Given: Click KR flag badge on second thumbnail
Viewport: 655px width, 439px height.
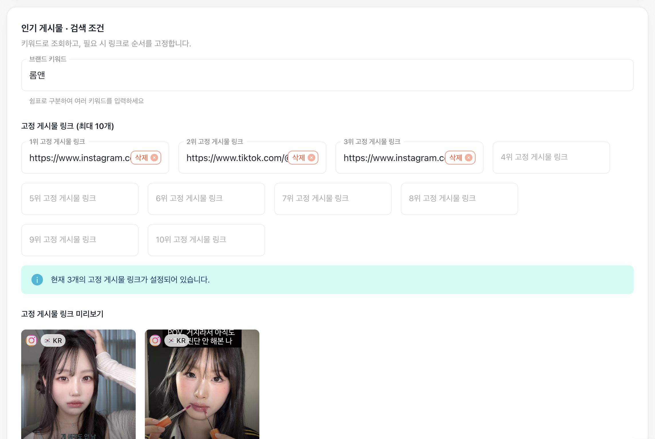Looking at the screenshot, I should 177,340.
